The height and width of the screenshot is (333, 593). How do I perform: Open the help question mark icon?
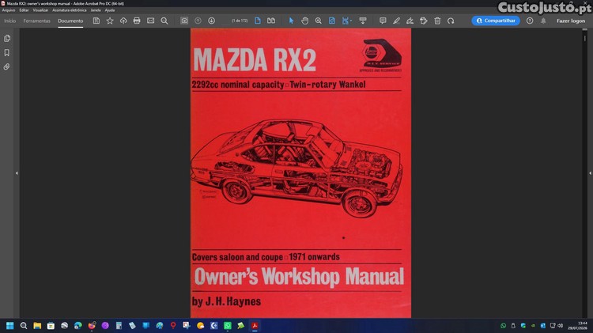click(530, 21)
